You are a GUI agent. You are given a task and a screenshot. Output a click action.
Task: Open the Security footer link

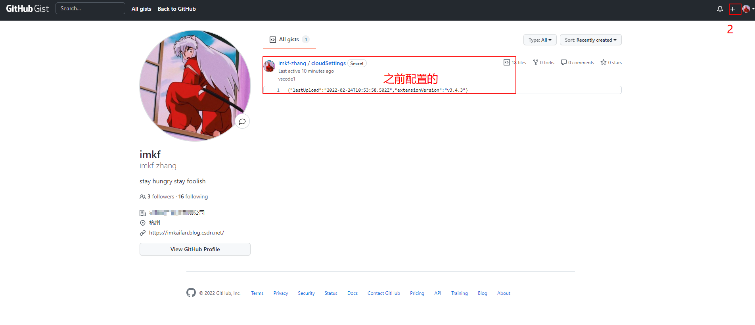[306, 293]
